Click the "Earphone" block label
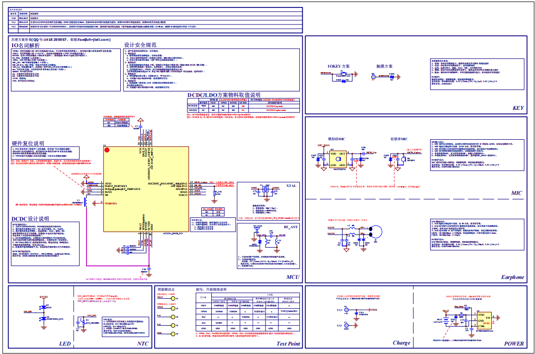This screenshot has height=354, width=535. (x=513, y=277)
